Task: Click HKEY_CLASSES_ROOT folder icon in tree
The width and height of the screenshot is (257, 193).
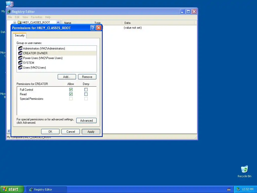Action: pyautogui.click(x=19, y=22)
